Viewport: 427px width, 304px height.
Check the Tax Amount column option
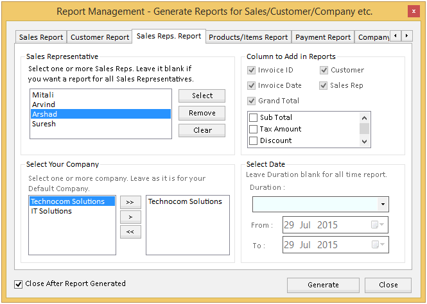tap(253, 129)
